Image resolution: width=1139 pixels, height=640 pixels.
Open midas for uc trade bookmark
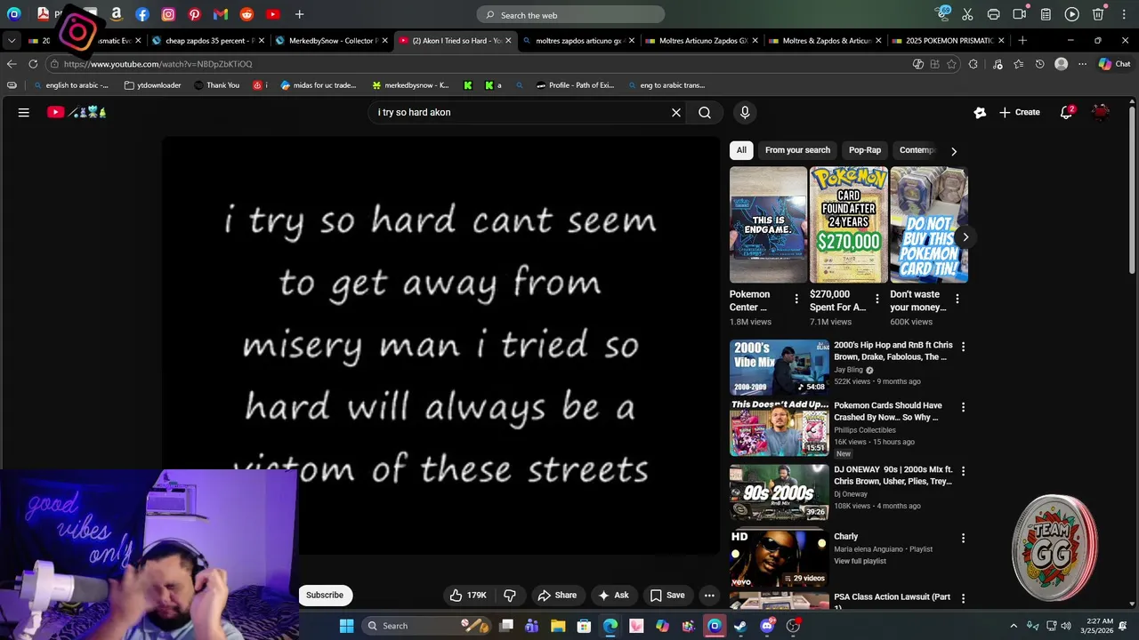click(318, 85)
